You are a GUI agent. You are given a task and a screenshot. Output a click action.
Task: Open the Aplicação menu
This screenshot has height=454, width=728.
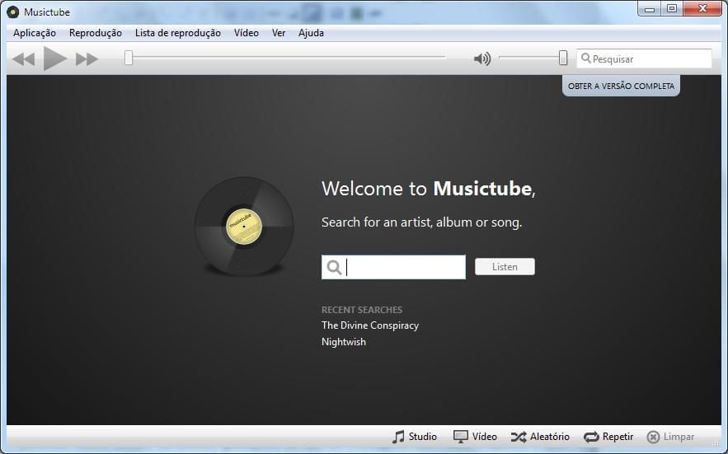click(35, 33)
